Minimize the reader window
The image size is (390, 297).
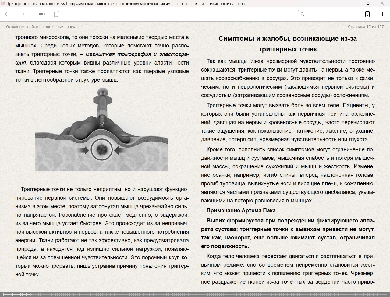pos(355,3)
